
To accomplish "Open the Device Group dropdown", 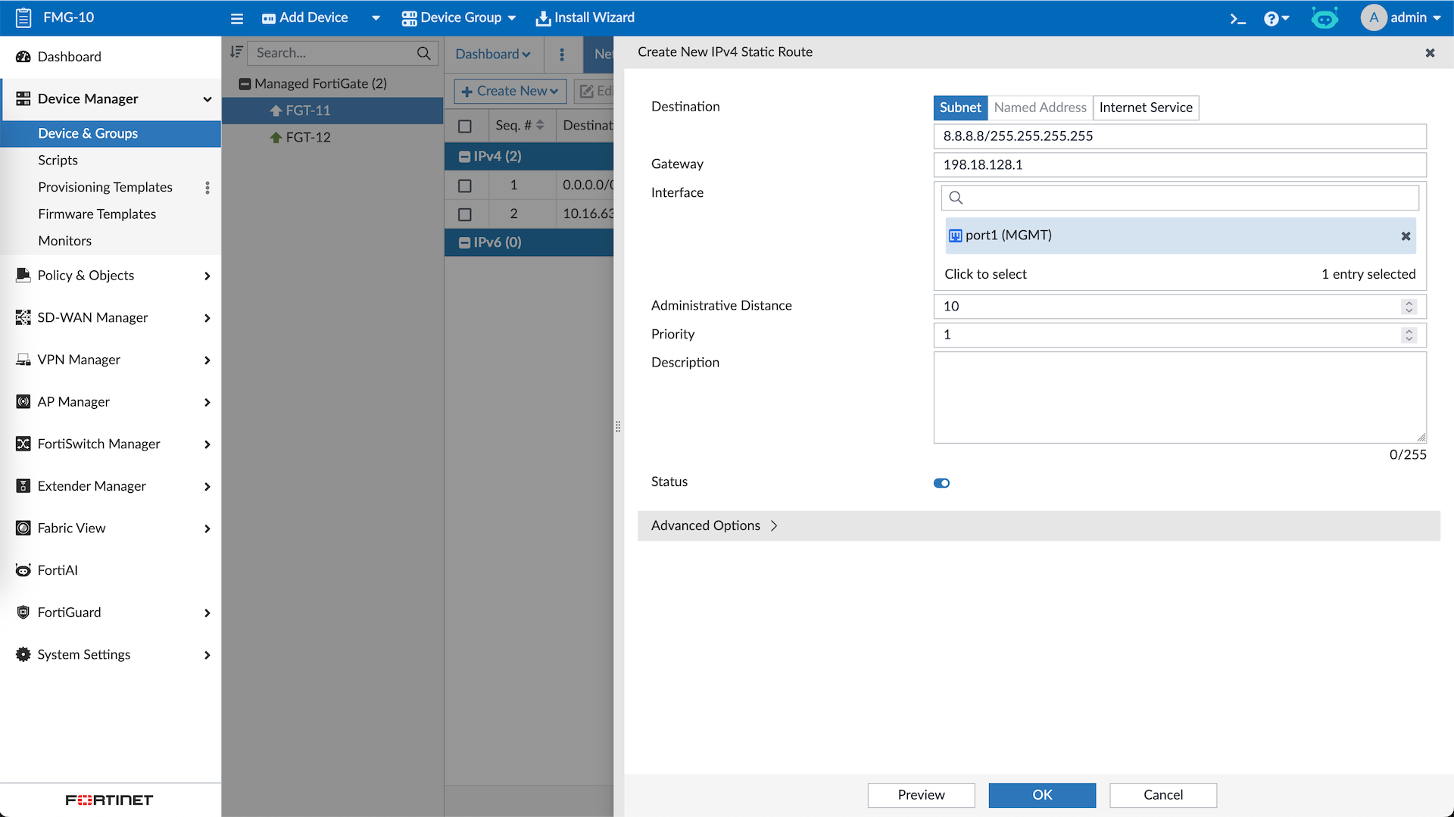I will pyautogui.click(x=459, y=18).
